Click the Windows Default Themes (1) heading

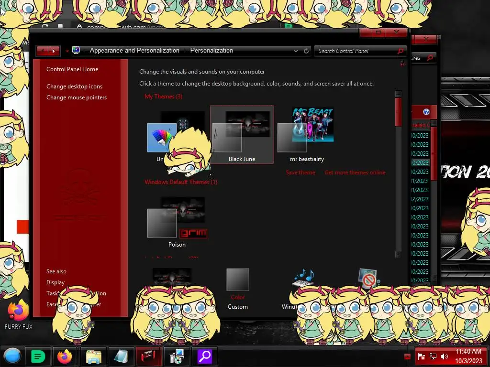point(181,182)
